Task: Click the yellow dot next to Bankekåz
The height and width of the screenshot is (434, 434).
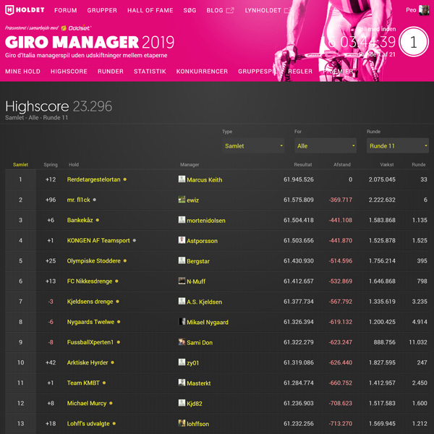Action: (x=98, y=220)
